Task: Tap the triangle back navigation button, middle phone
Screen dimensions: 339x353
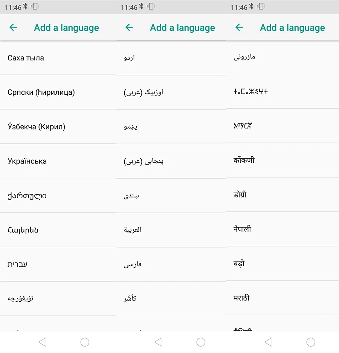Action: pyautogui.click(x=159, y=342)
